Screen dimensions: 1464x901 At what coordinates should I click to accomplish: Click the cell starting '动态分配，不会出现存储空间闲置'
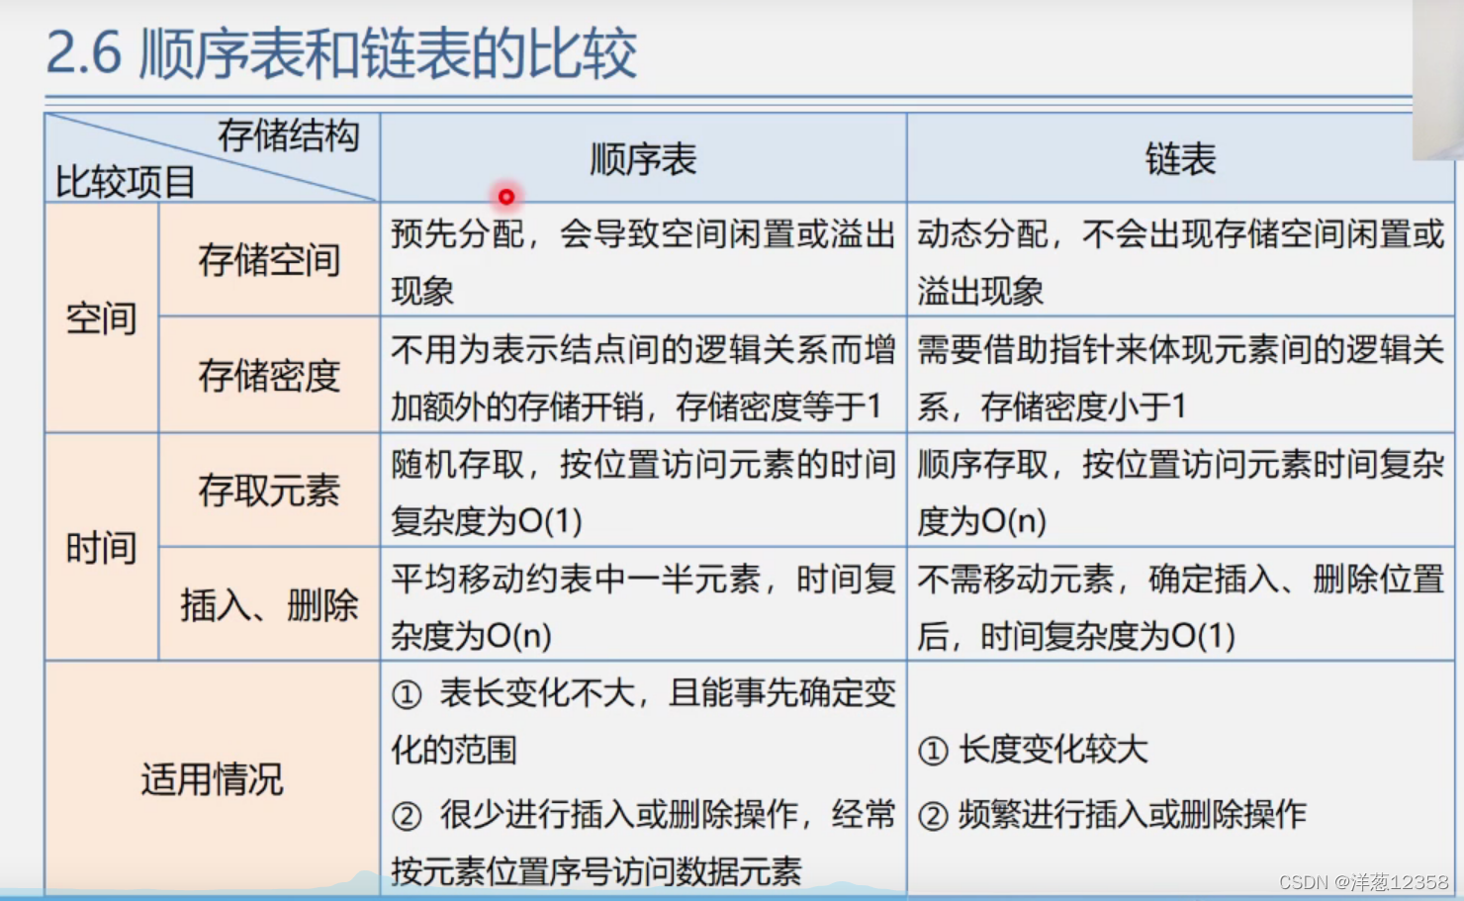[x=1180, y=260]
